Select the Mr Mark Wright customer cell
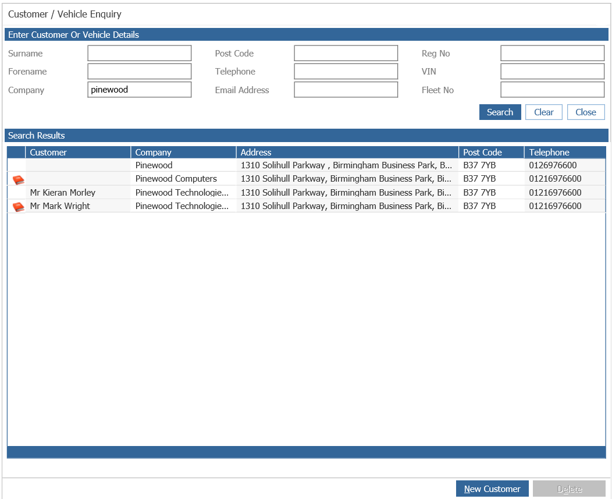The height and width of the screenshot is (499, 612). [x=78, y=206]
